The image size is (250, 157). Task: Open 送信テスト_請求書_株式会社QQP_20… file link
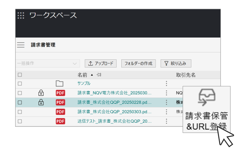(x=114, y=121)
